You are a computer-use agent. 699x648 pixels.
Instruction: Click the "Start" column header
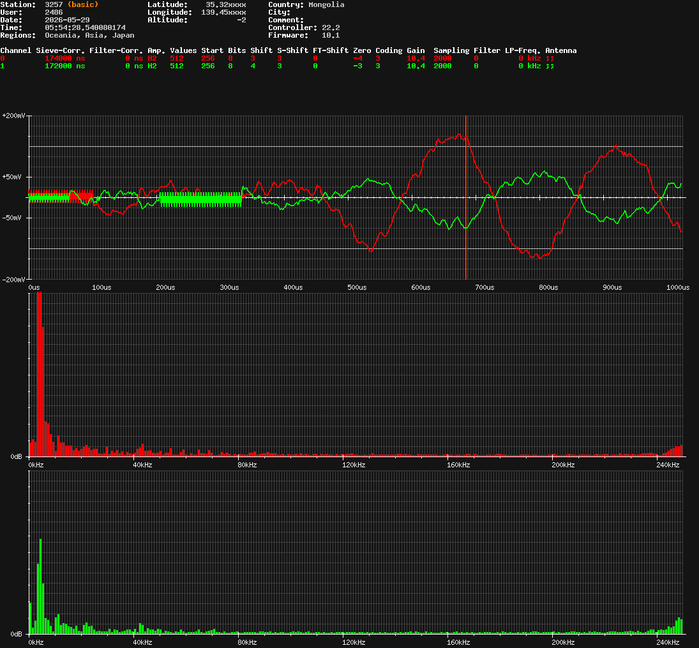212,50
